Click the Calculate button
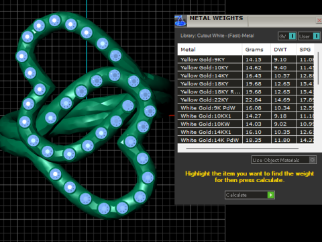This screenshot has height=242, width=322. (x=250, y=195)
